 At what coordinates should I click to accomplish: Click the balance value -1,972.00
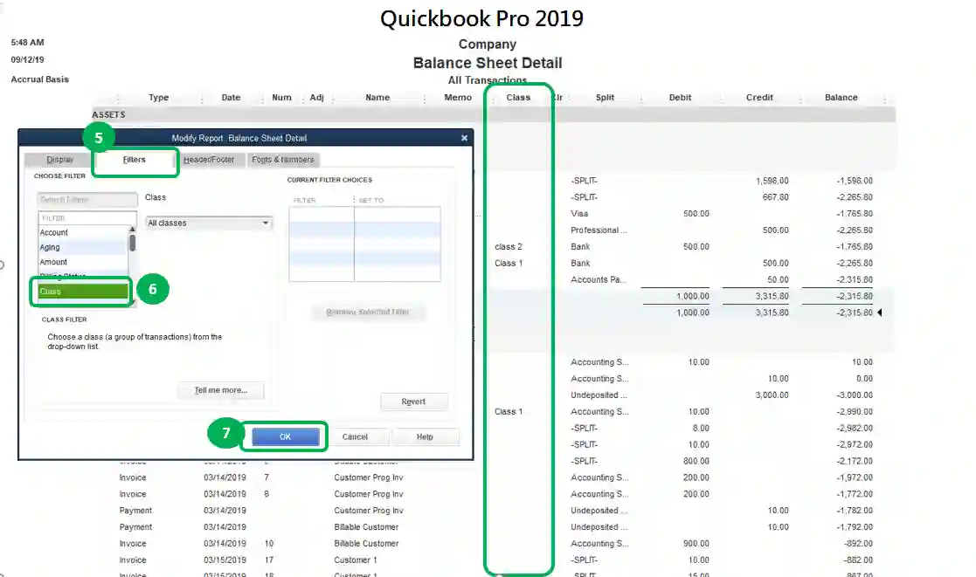pos(855,477)
